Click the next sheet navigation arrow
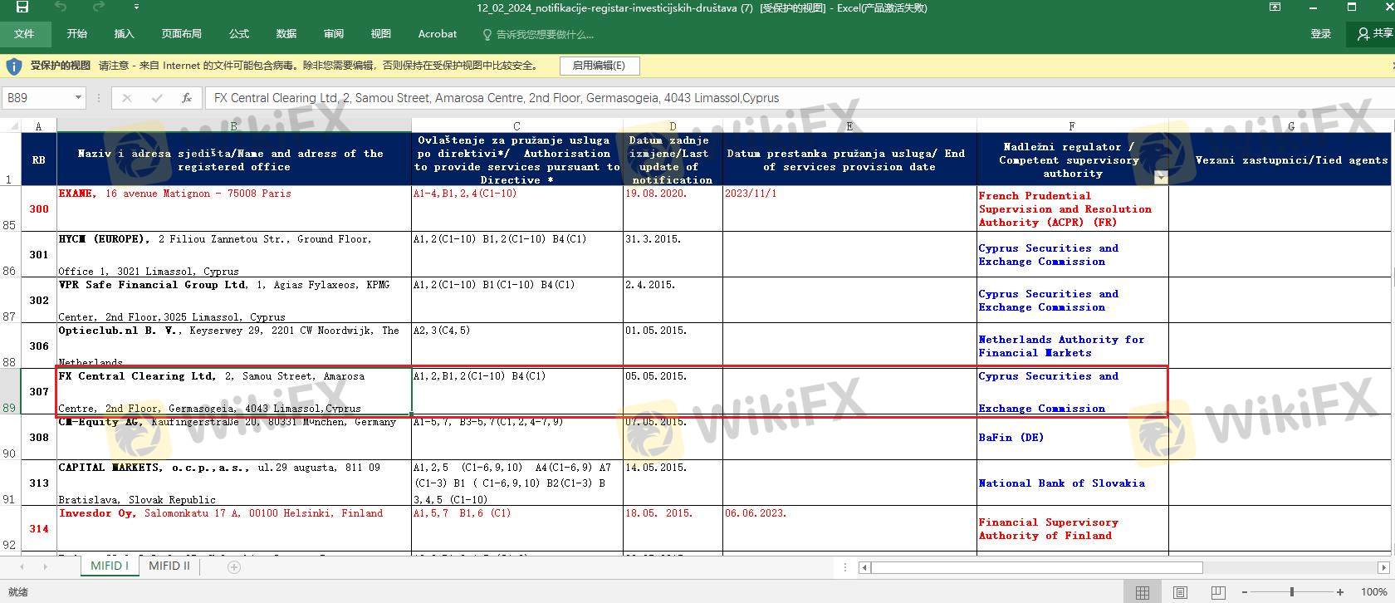This screenshot has width=1395, height=603. pyautogui.click(x=45, y=567)
